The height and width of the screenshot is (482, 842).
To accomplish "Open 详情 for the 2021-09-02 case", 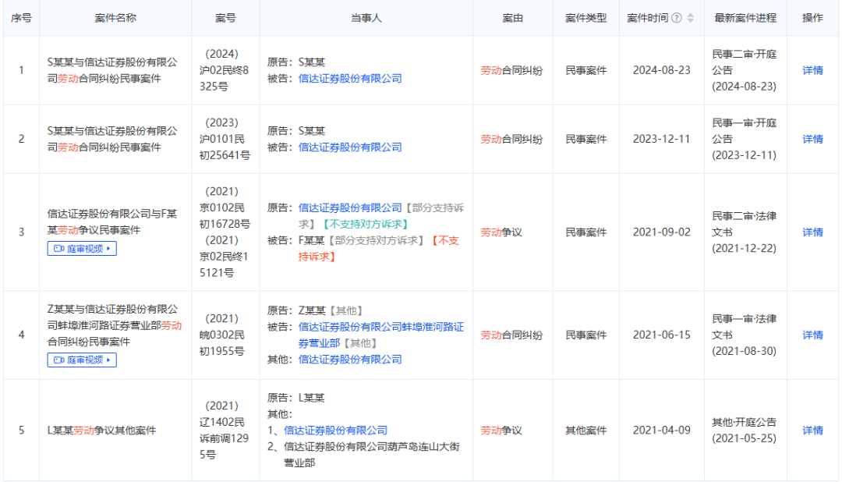I will [812, 232].
